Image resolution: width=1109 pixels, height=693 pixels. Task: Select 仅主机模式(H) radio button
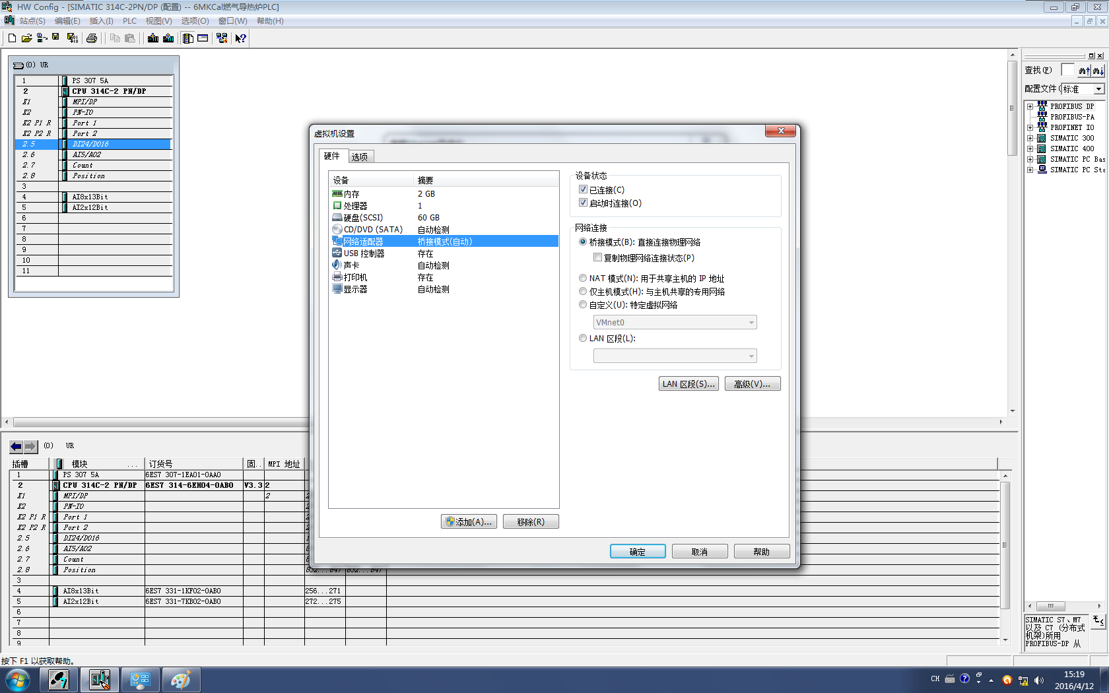pos(583,292)
